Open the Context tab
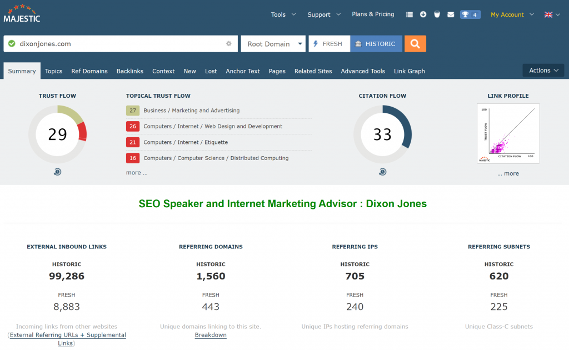Image resolution: width=569 pixels, height=350 pixels. pos(163,71)
